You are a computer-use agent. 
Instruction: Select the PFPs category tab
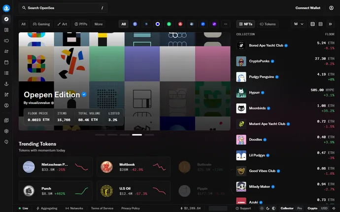coord(81,24)
